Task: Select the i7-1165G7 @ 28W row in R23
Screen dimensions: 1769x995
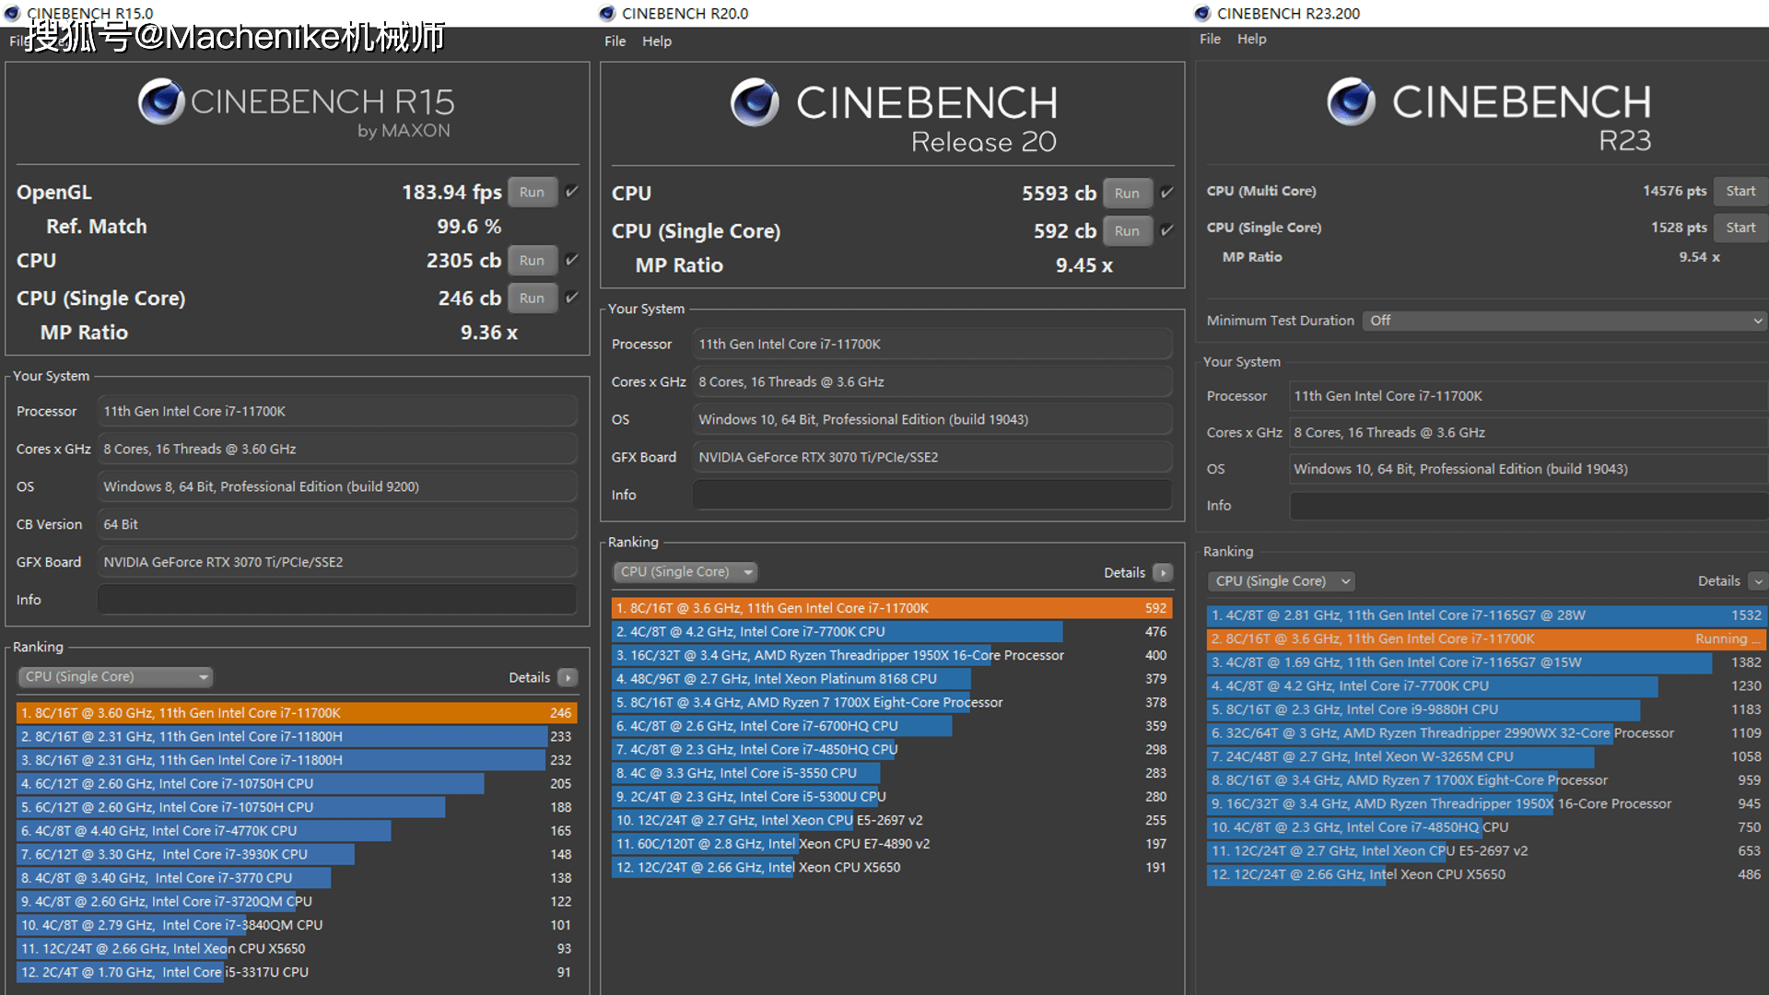Action: [x=1487, y=615]
